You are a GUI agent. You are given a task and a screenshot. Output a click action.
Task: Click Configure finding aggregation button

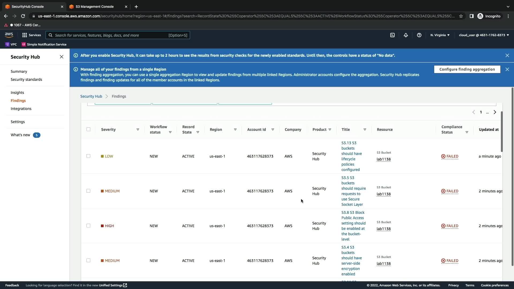[x=467, y=69]
